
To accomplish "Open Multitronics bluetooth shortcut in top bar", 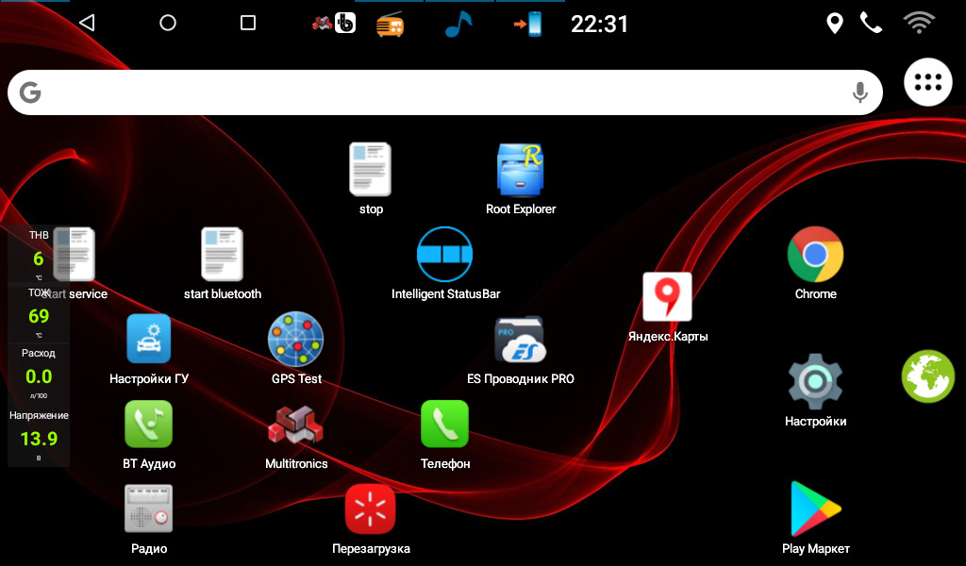I will [x=334, y=24].
